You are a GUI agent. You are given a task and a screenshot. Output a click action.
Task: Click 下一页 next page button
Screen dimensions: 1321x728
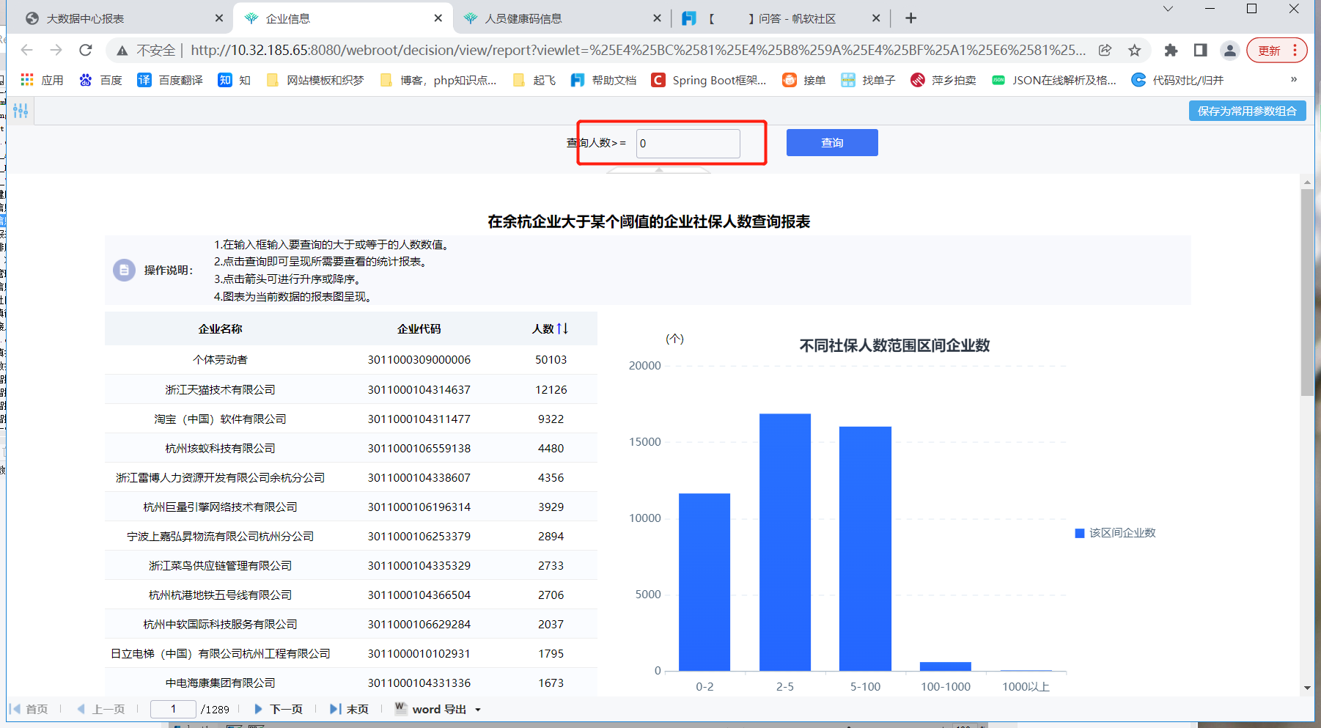point(278,709)
